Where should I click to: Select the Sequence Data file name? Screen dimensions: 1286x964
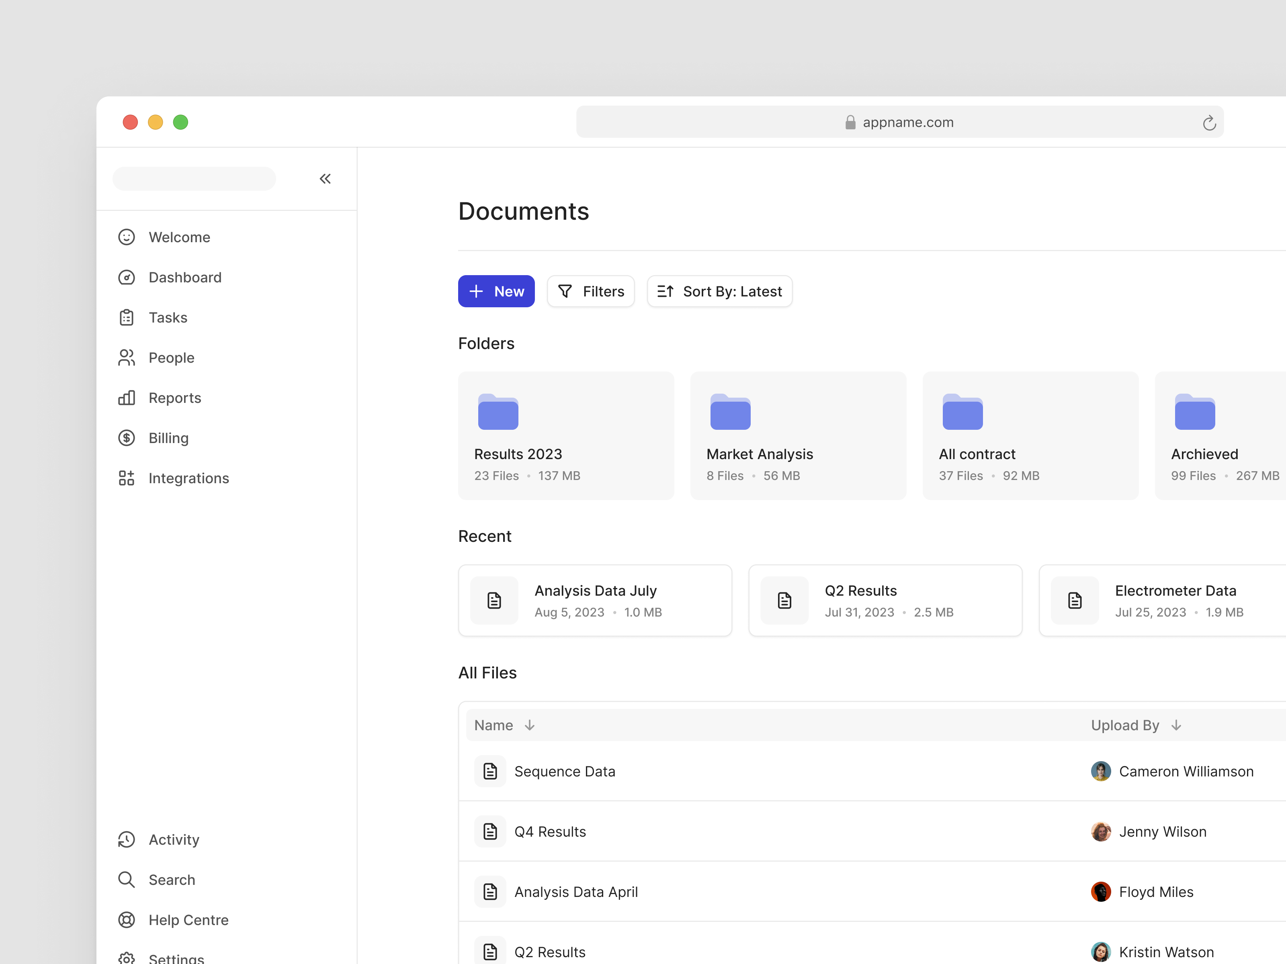pyautogui.click(x=565, y=771)
